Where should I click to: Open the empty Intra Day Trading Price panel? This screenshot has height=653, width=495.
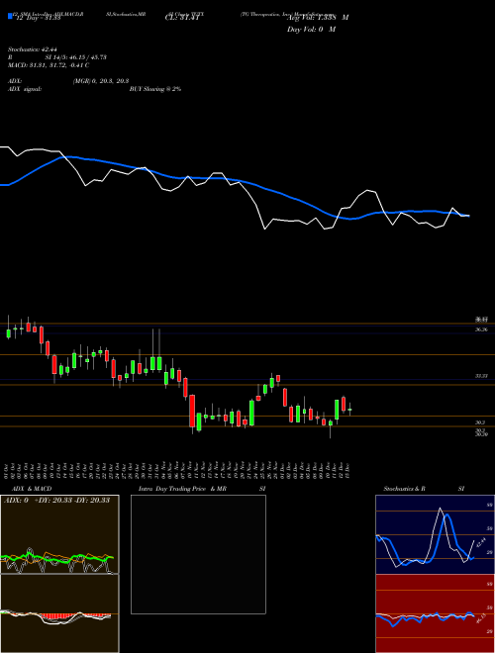198,554
